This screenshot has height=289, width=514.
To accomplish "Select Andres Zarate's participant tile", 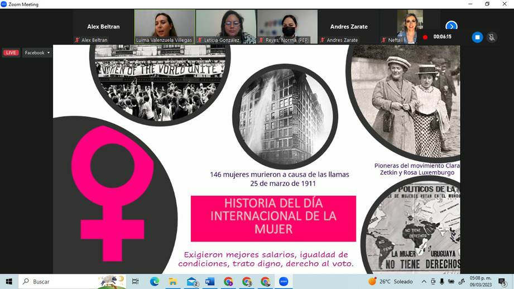I will pos(349,27).
